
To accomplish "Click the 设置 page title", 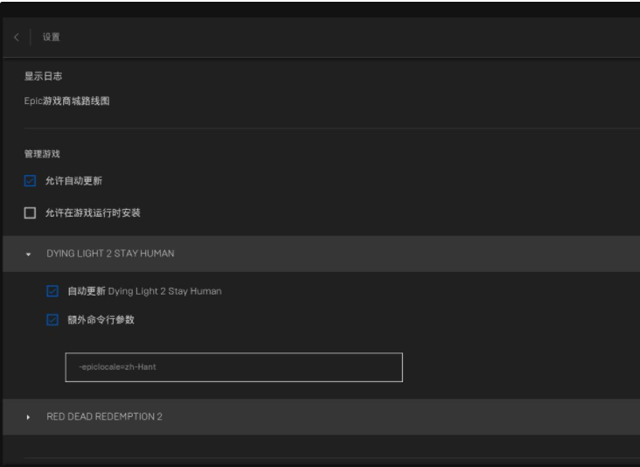I will (x=52, y=37).
